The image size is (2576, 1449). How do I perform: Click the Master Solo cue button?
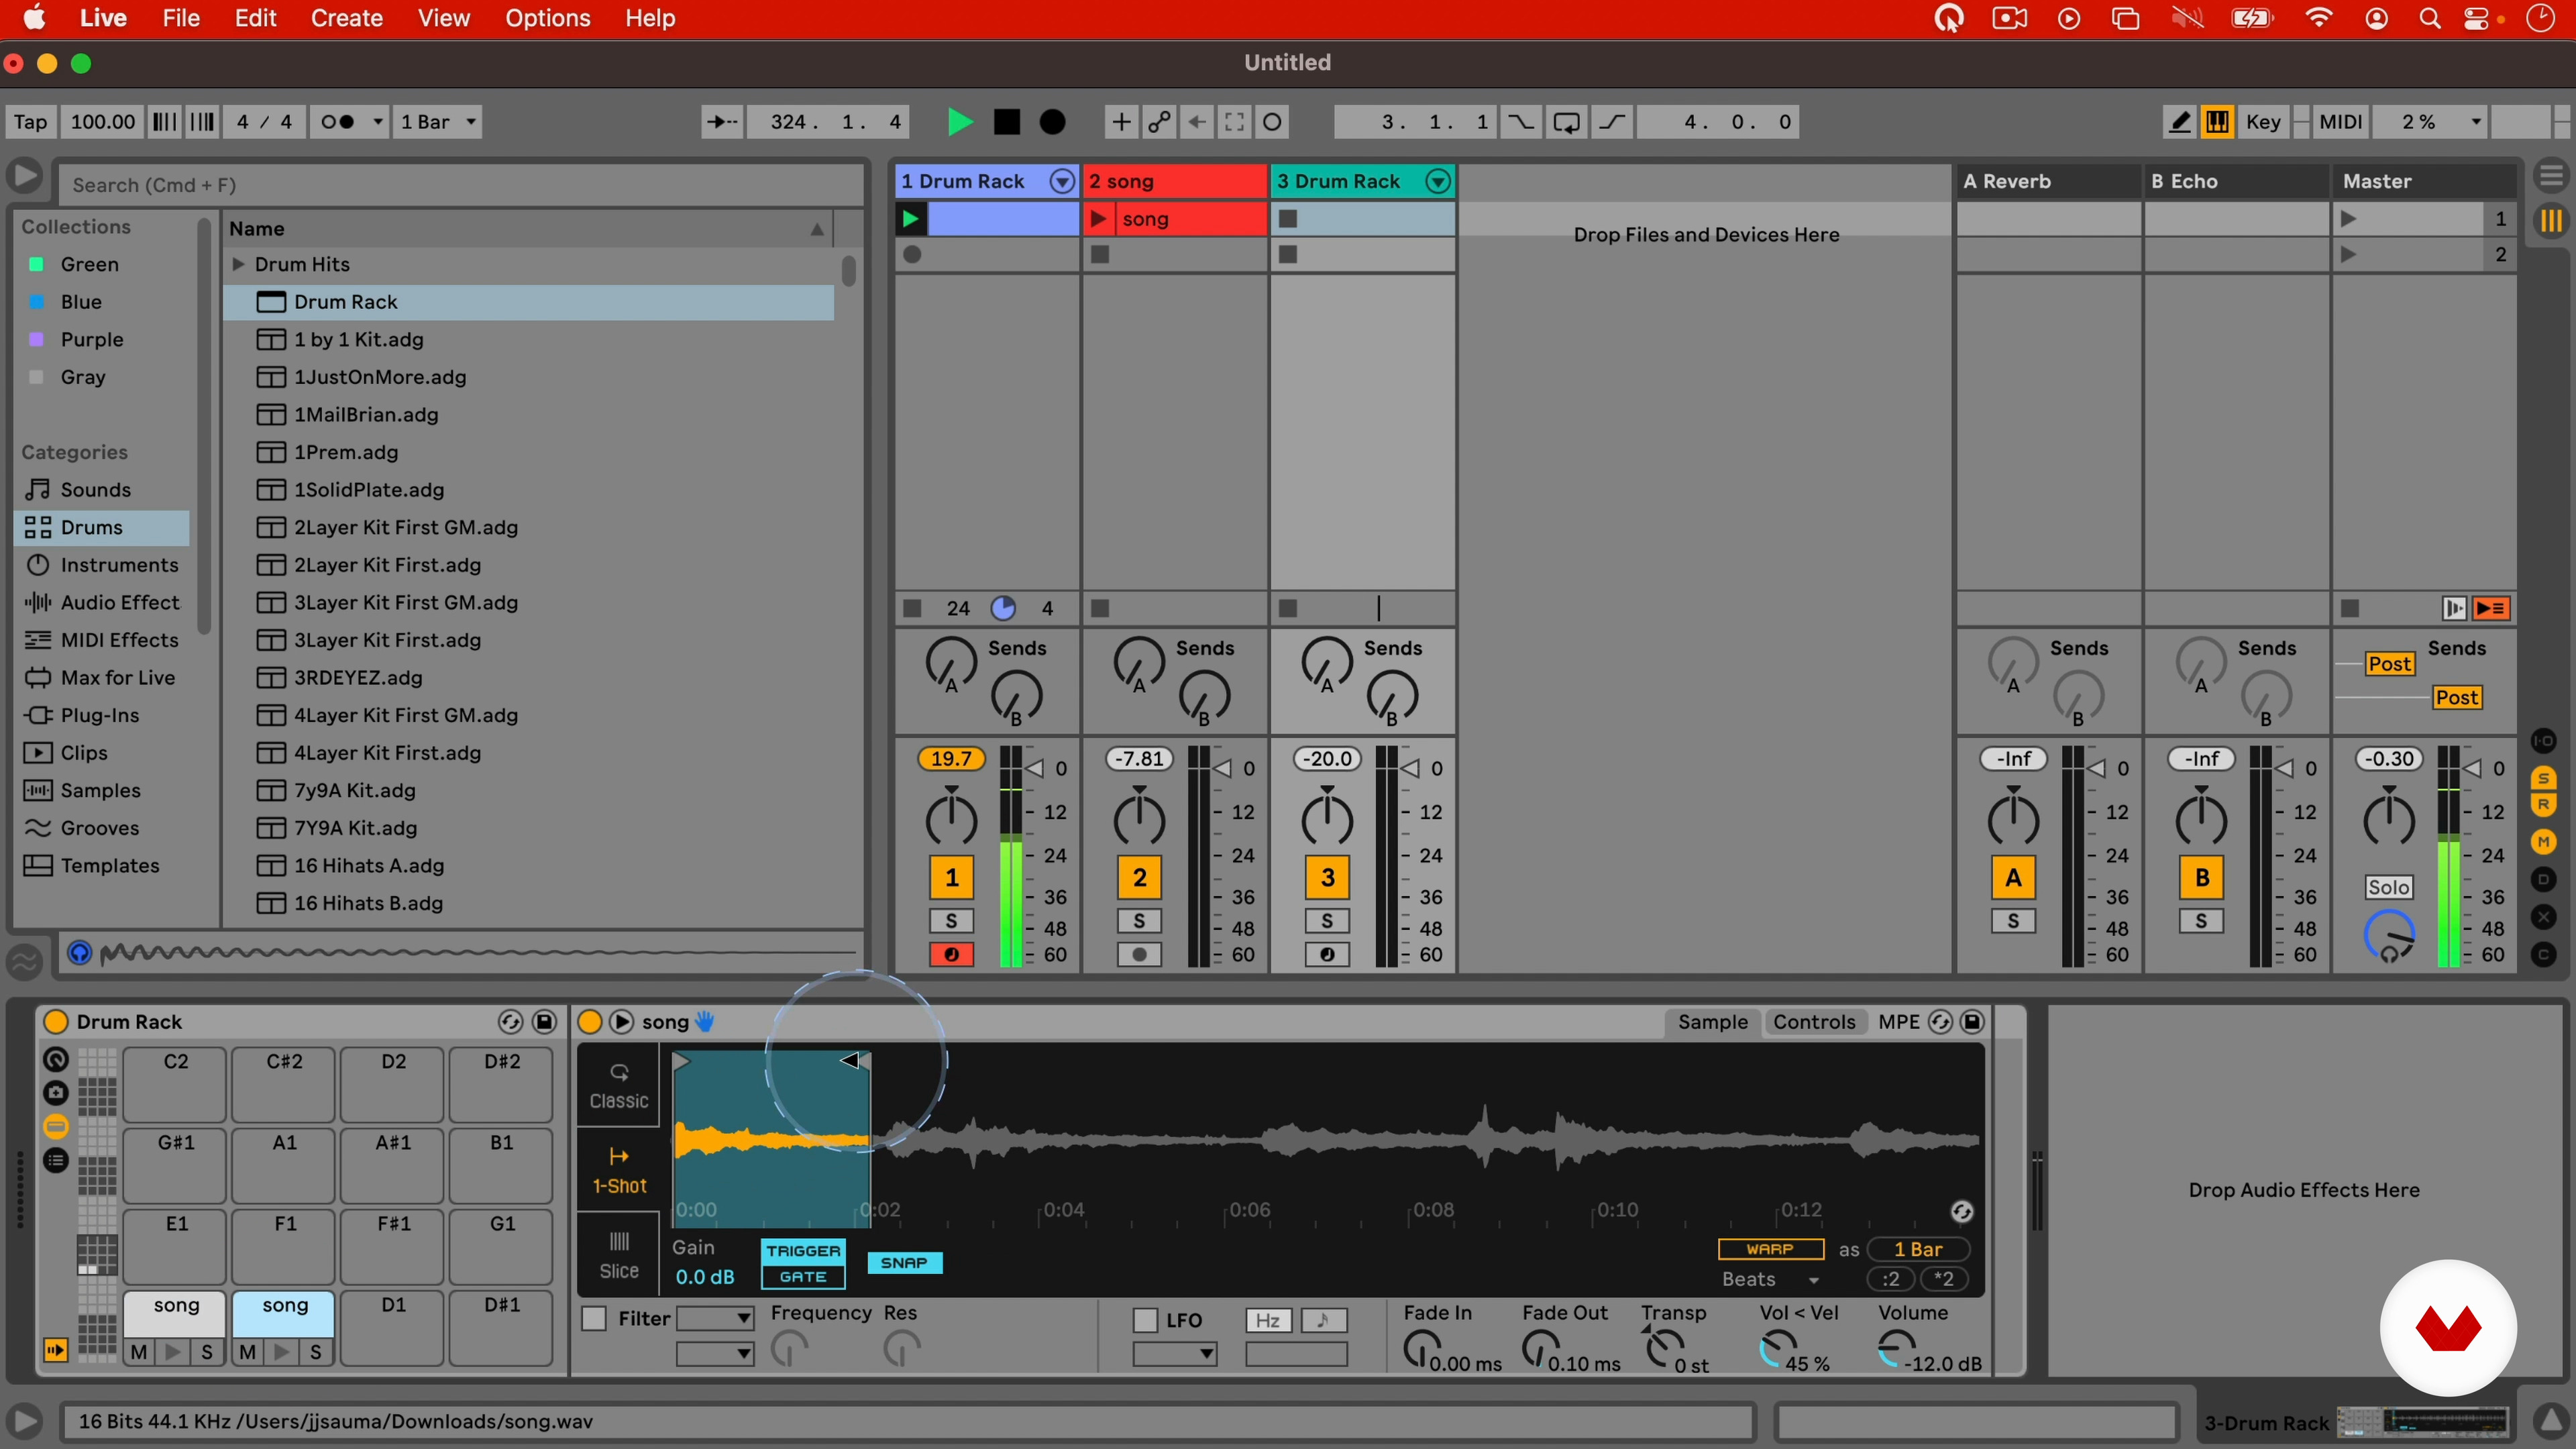coord(2388,887)
